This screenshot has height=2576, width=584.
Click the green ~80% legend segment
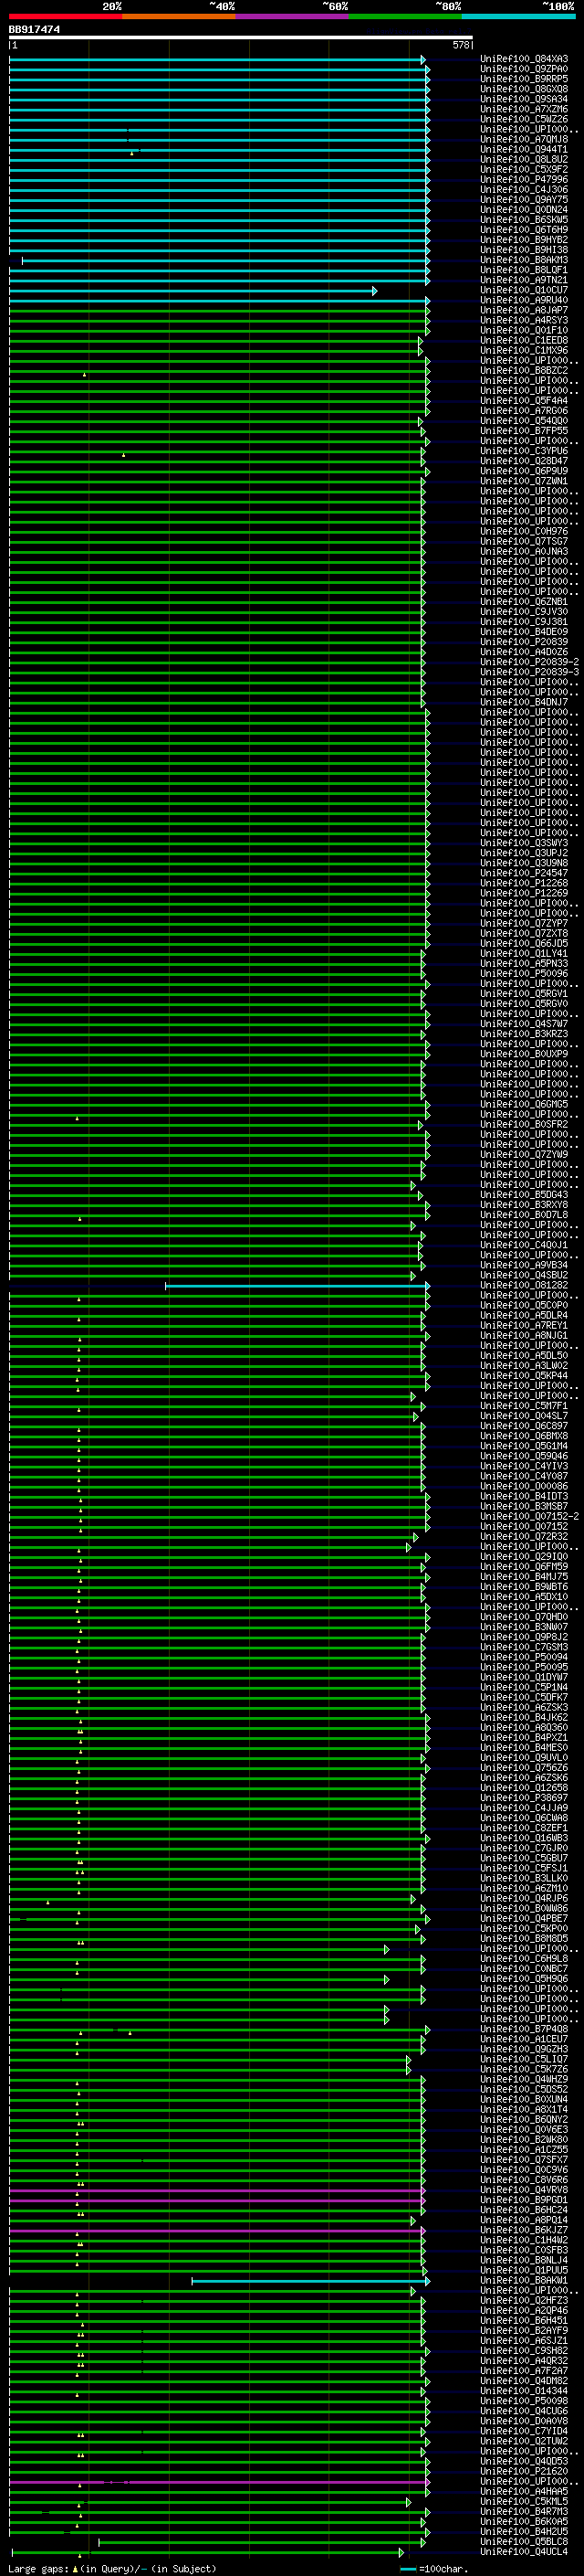405,17
